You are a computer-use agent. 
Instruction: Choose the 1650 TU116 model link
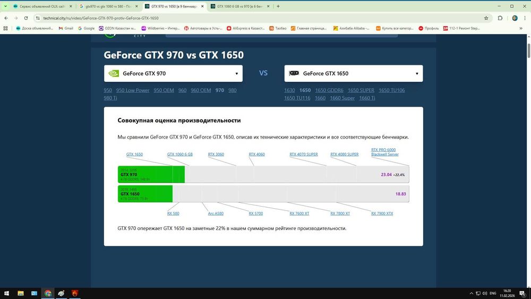click(297, 98)
